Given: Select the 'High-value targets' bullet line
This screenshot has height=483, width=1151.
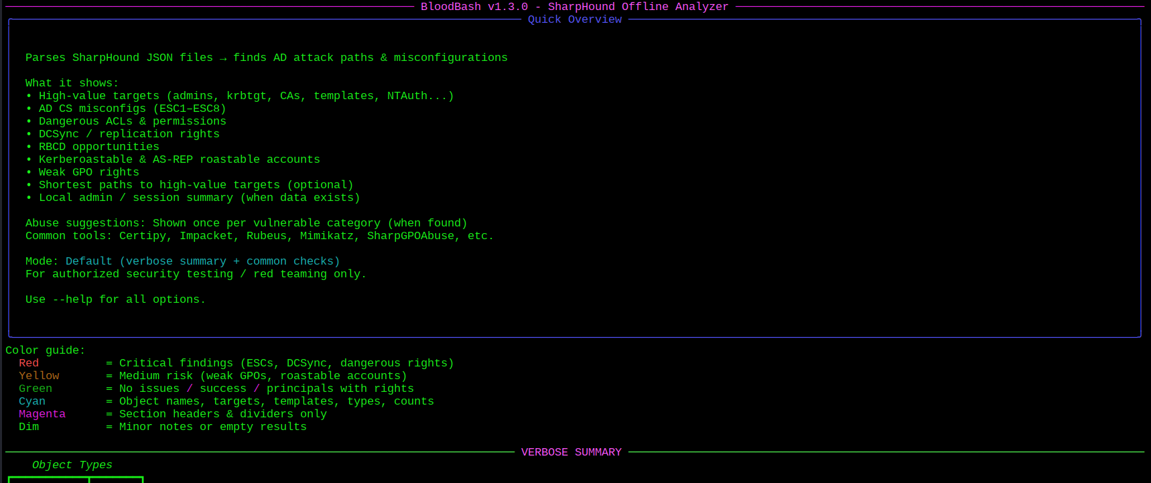Looking at the screenshot, I should click(240, 96).
